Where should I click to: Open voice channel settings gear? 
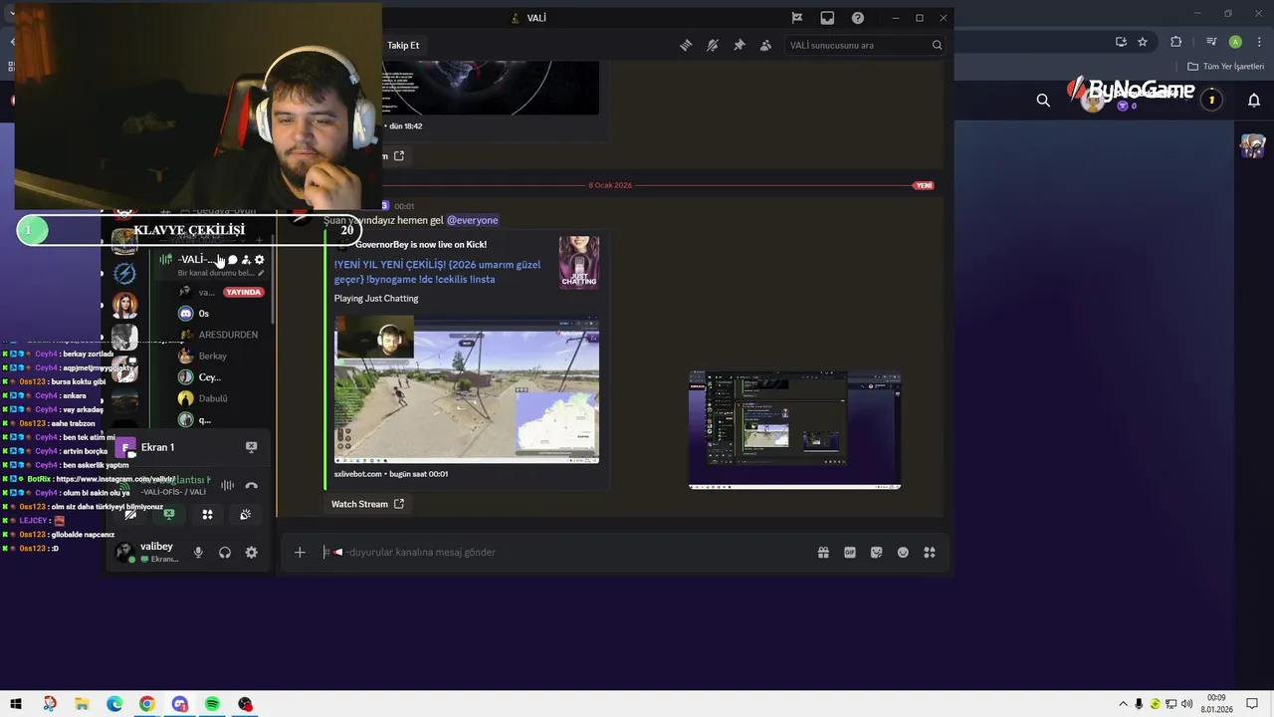click(x=260, y=260)
